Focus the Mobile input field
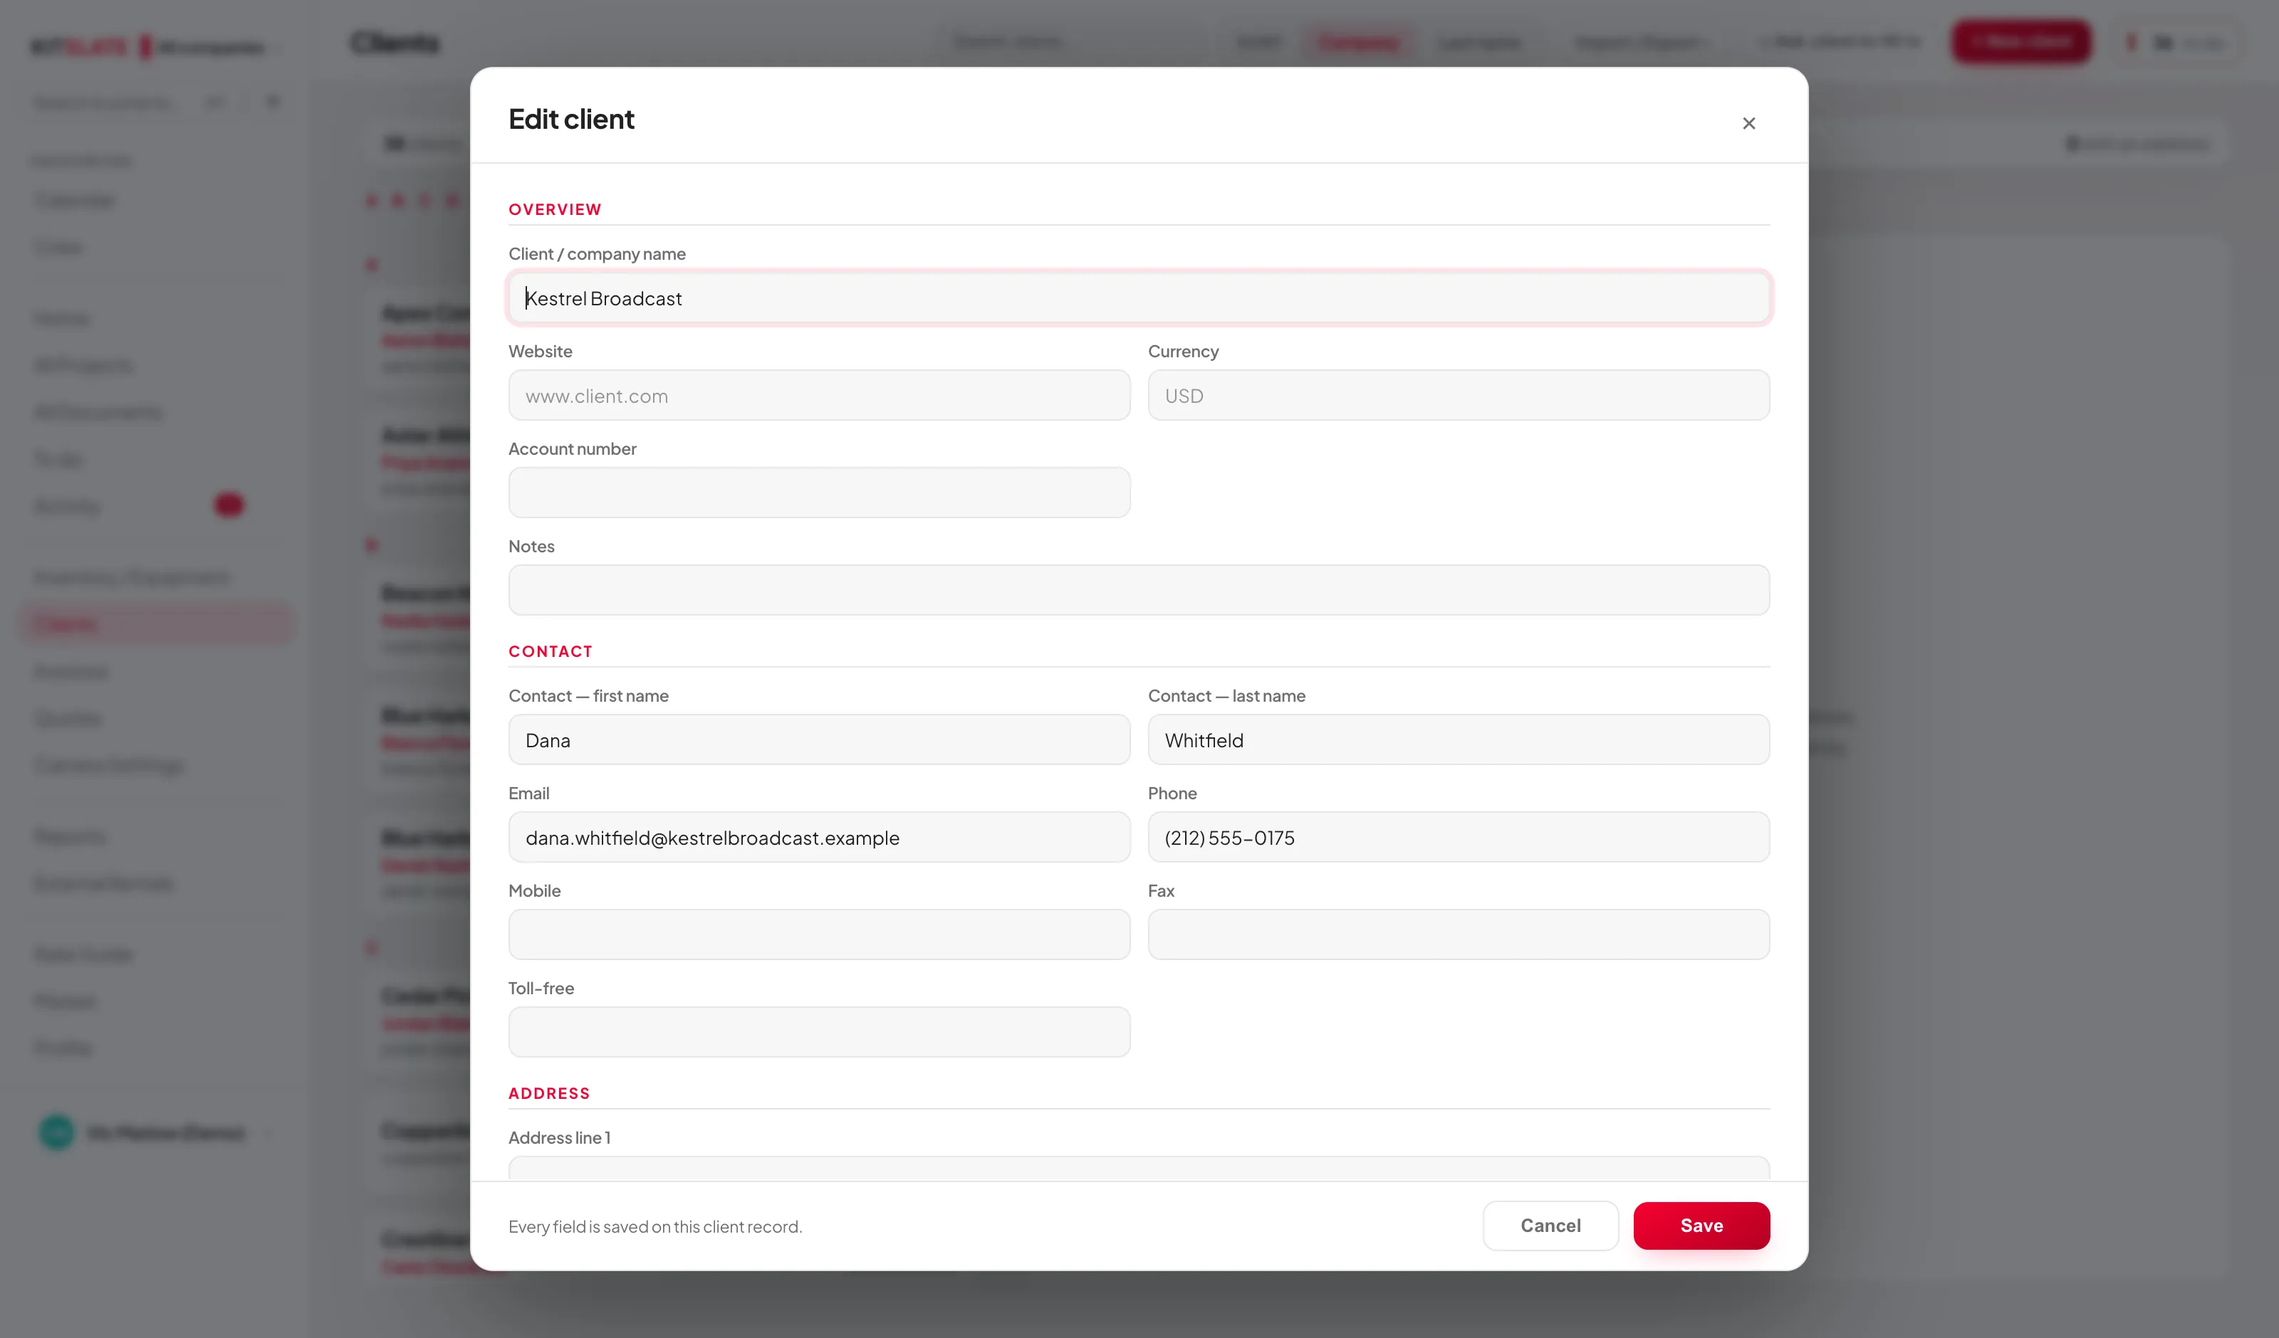Image resolution: width=2279 pixels, height=1338 pixels. 819,934
